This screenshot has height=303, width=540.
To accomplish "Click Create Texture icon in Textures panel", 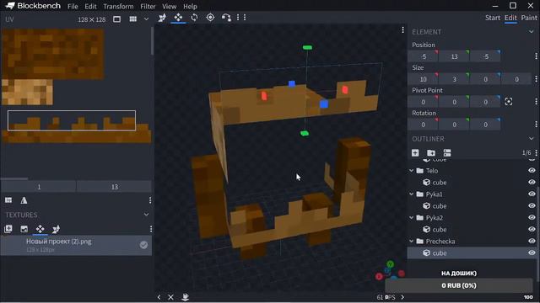I will coord(24,229).
